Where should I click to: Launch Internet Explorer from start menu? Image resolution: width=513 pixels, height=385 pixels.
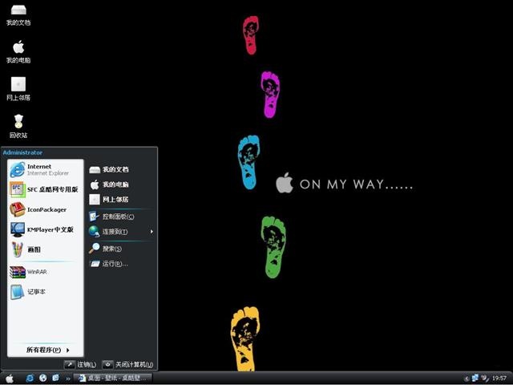45,169
